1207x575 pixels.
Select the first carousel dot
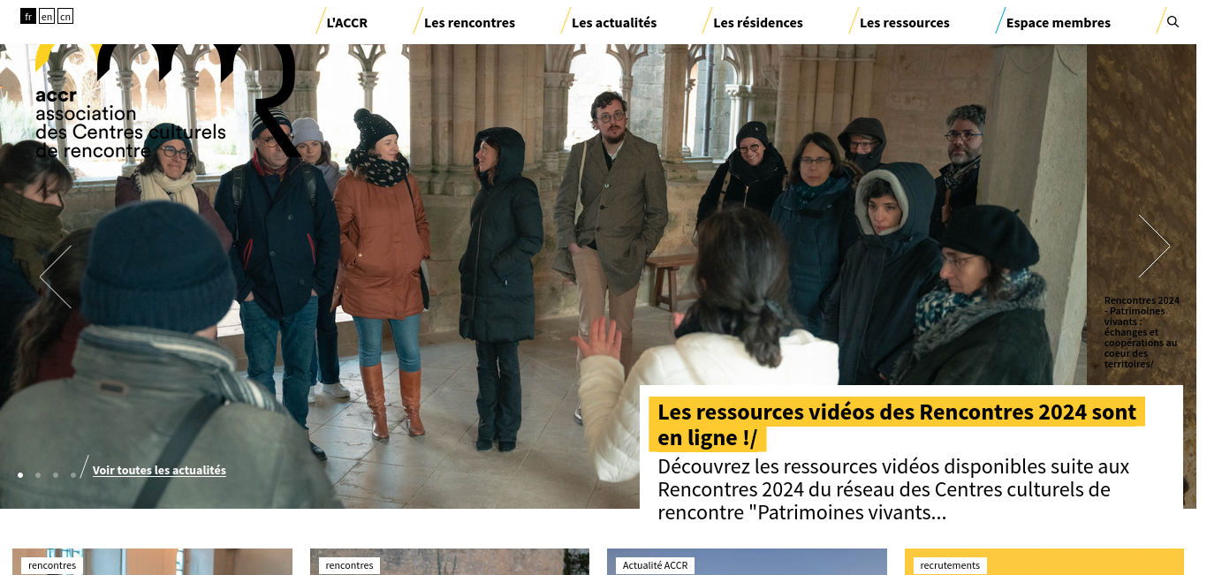pyautogui.click(x=20, y=475)
